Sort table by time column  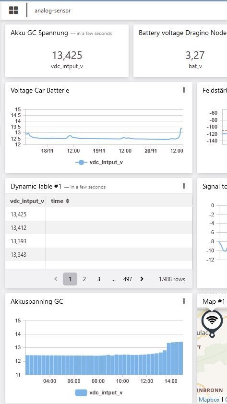coord(60,201)
